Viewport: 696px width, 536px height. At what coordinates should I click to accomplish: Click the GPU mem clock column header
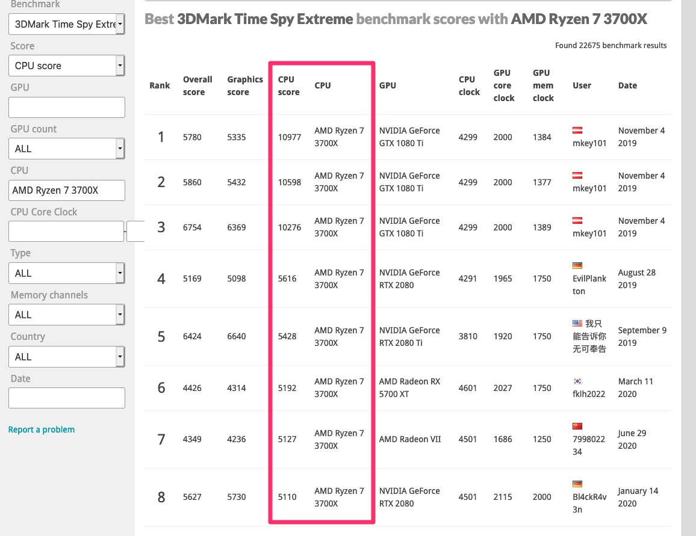(x=543, y=85)
